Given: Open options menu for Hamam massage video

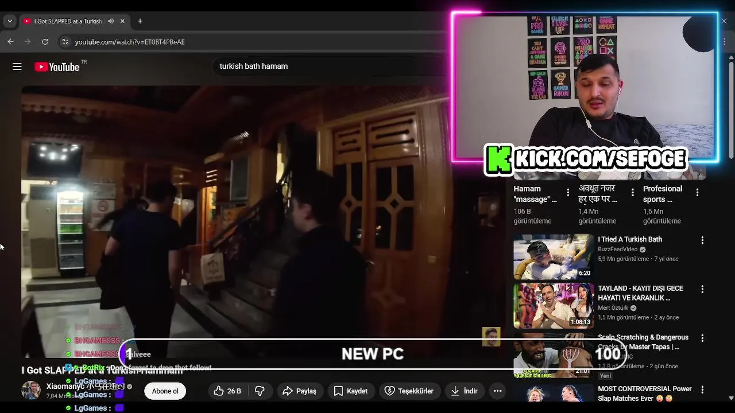Looking at the screenshot, I should pos(568,193).
